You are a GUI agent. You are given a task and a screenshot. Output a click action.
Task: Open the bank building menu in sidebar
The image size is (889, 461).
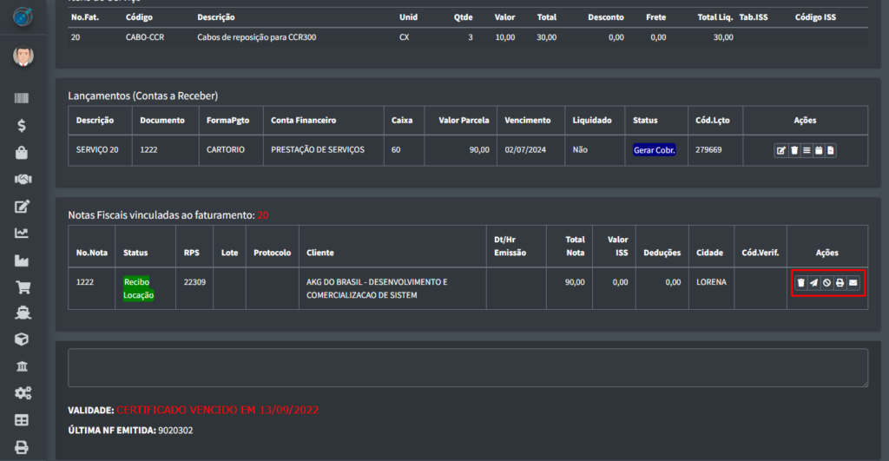22,366
